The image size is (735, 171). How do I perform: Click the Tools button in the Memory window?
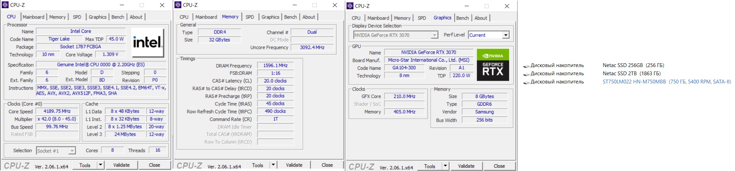(258, 165)
